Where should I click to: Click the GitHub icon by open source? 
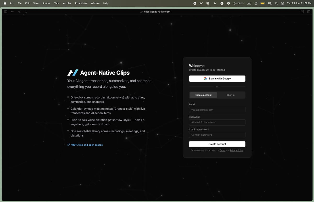(69, 145)
